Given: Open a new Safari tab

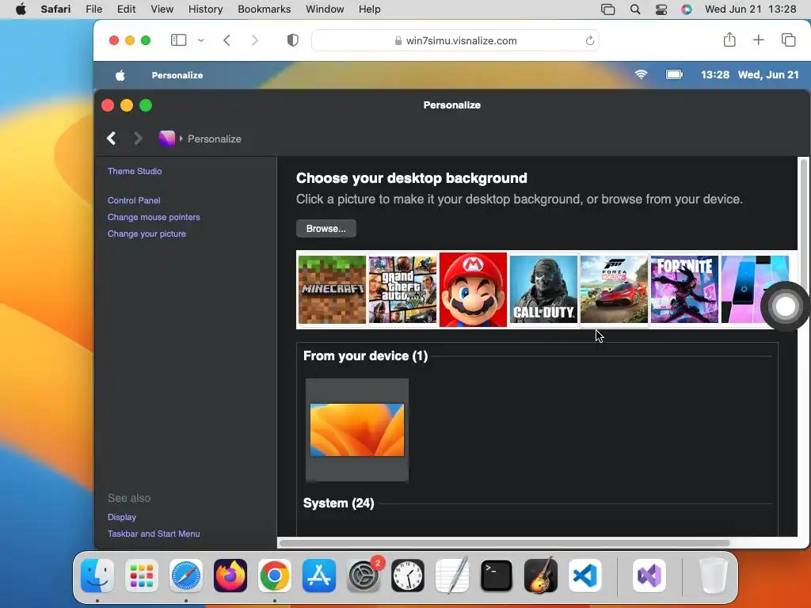Looking at the screenshot, I should coord(758,40).
